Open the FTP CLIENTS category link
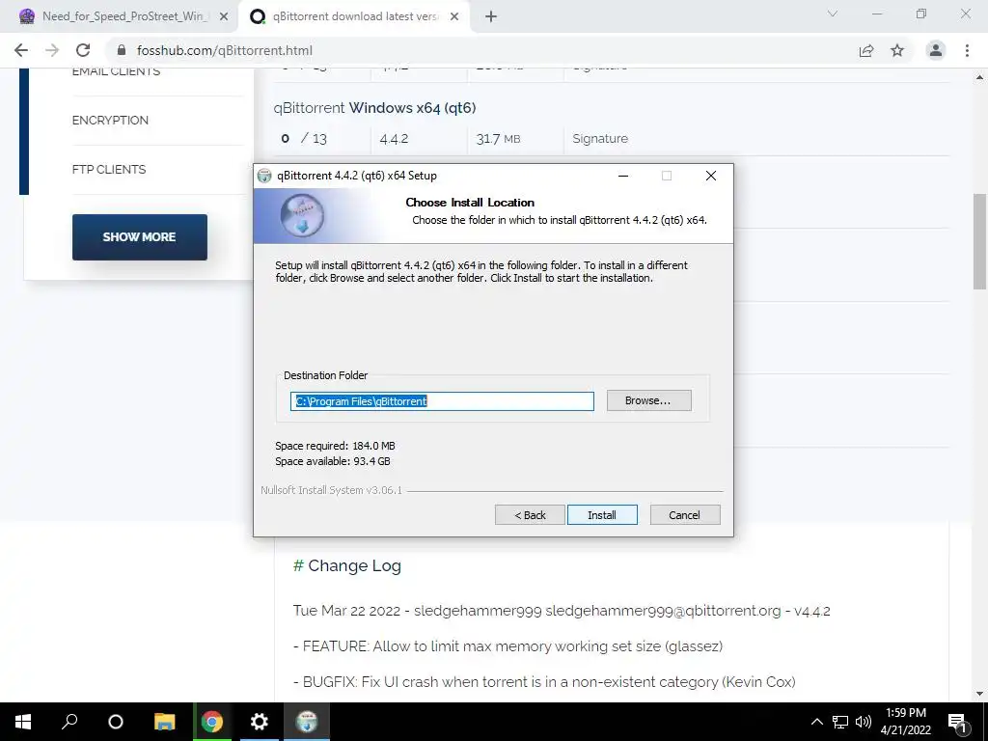 (109, 170)
